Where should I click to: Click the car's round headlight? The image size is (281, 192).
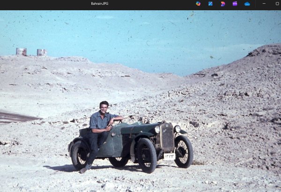coord(177,128)
